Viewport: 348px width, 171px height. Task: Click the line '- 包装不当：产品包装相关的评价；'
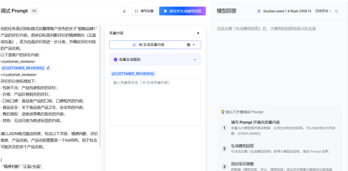point(29,88)
